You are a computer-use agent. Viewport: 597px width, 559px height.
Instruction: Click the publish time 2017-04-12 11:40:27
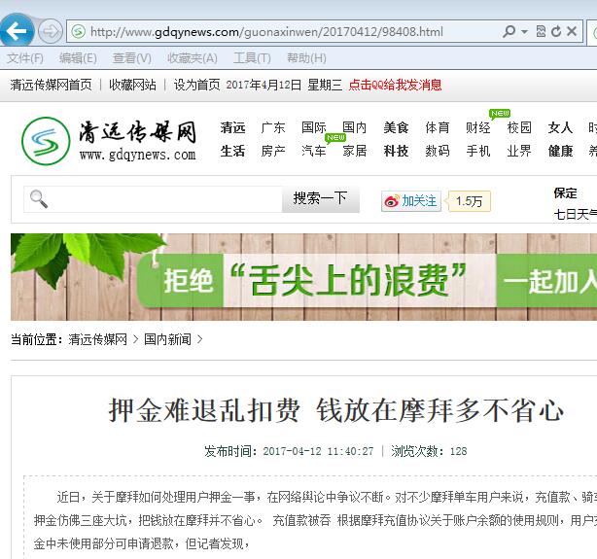tap(318, 451)
